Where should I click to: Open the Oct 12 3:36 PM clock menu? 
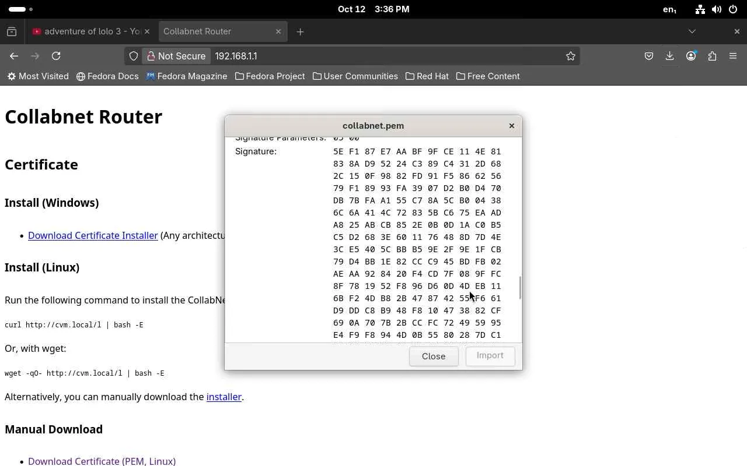point(373,9)
